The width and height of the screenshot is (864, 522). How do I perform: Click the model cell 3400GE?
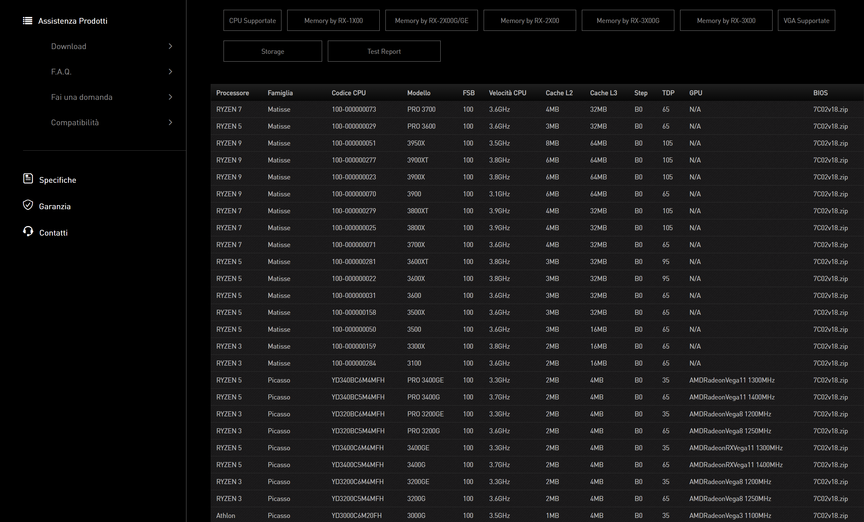(x=418, y=448)
